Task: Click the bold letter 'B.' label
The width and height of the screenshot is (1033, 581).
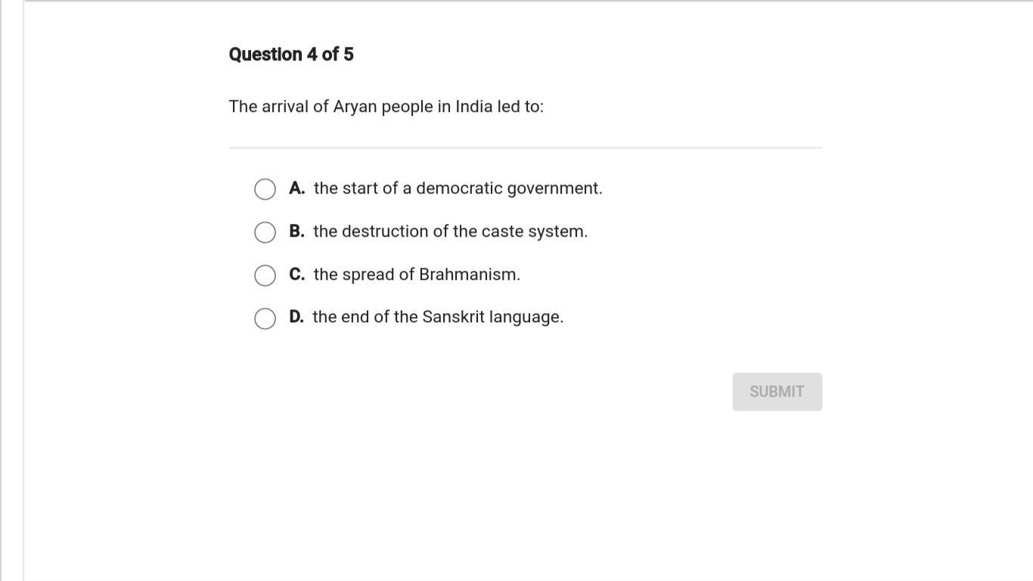Action: point(297,231)
